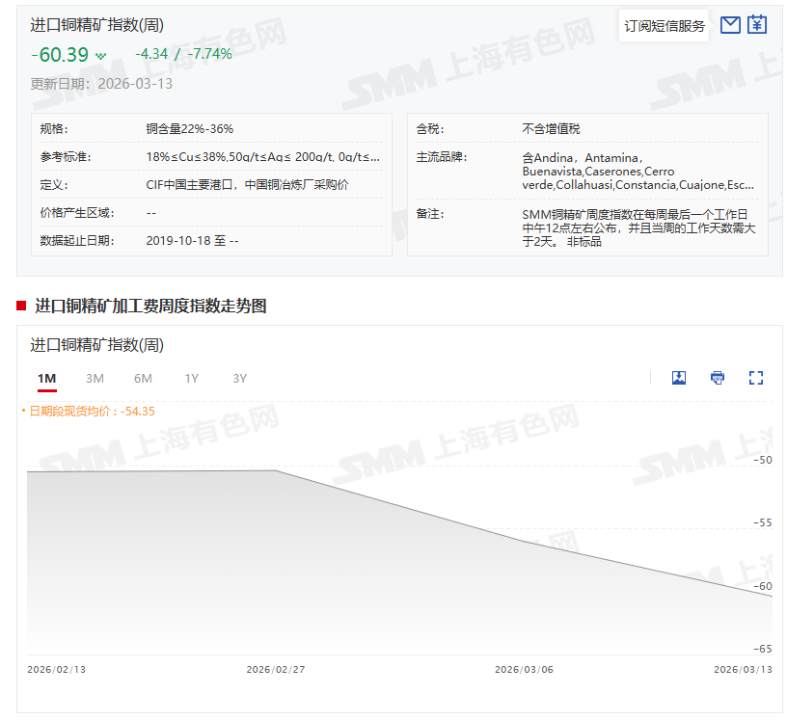Image resolution: width=787 pixels, height=721 pixels.
Task: Toggle the 日期段现货均价 legend line
Action: pyautogui.click(x=89, y=411)
